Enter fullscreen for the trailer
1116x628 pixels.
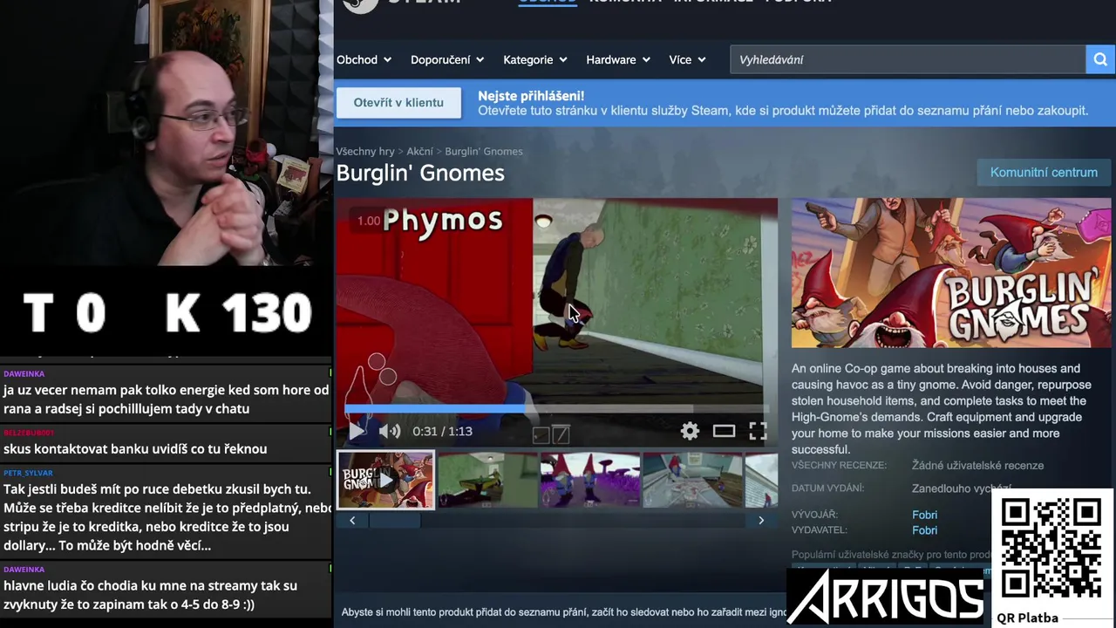758,431
